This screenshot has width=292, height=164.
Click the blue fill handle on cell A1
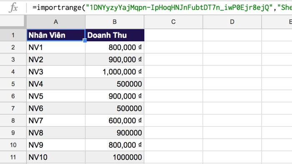coord(85,40)
